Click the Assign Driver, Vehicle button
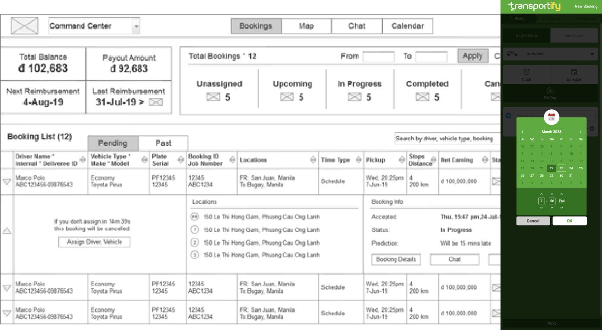Viewport: 602px width, 330px height. point(94,242)
